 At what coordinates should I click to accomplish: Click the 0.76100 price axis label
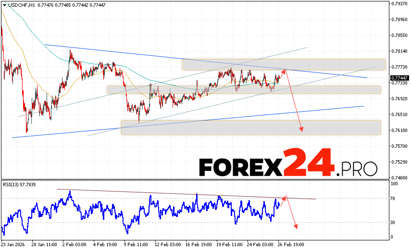(x=399, y=130)
